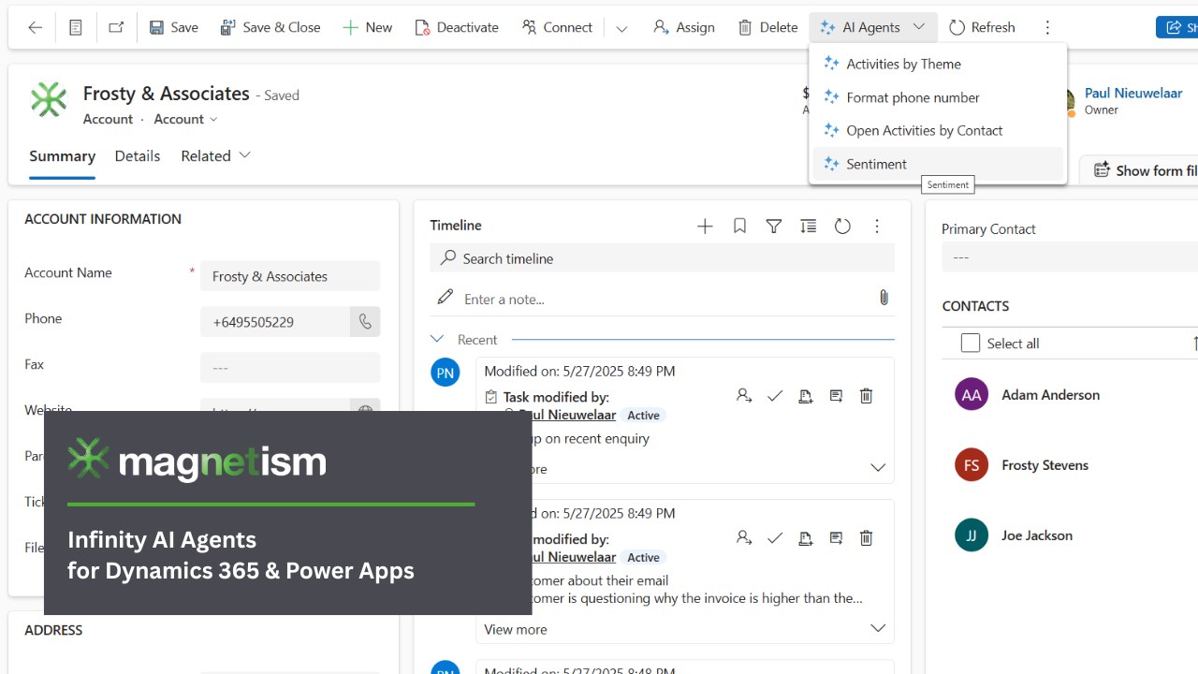Deactivate the Frosty & Associates account
This screenshot has width=1198, height=674.
[x=457, y=27]
